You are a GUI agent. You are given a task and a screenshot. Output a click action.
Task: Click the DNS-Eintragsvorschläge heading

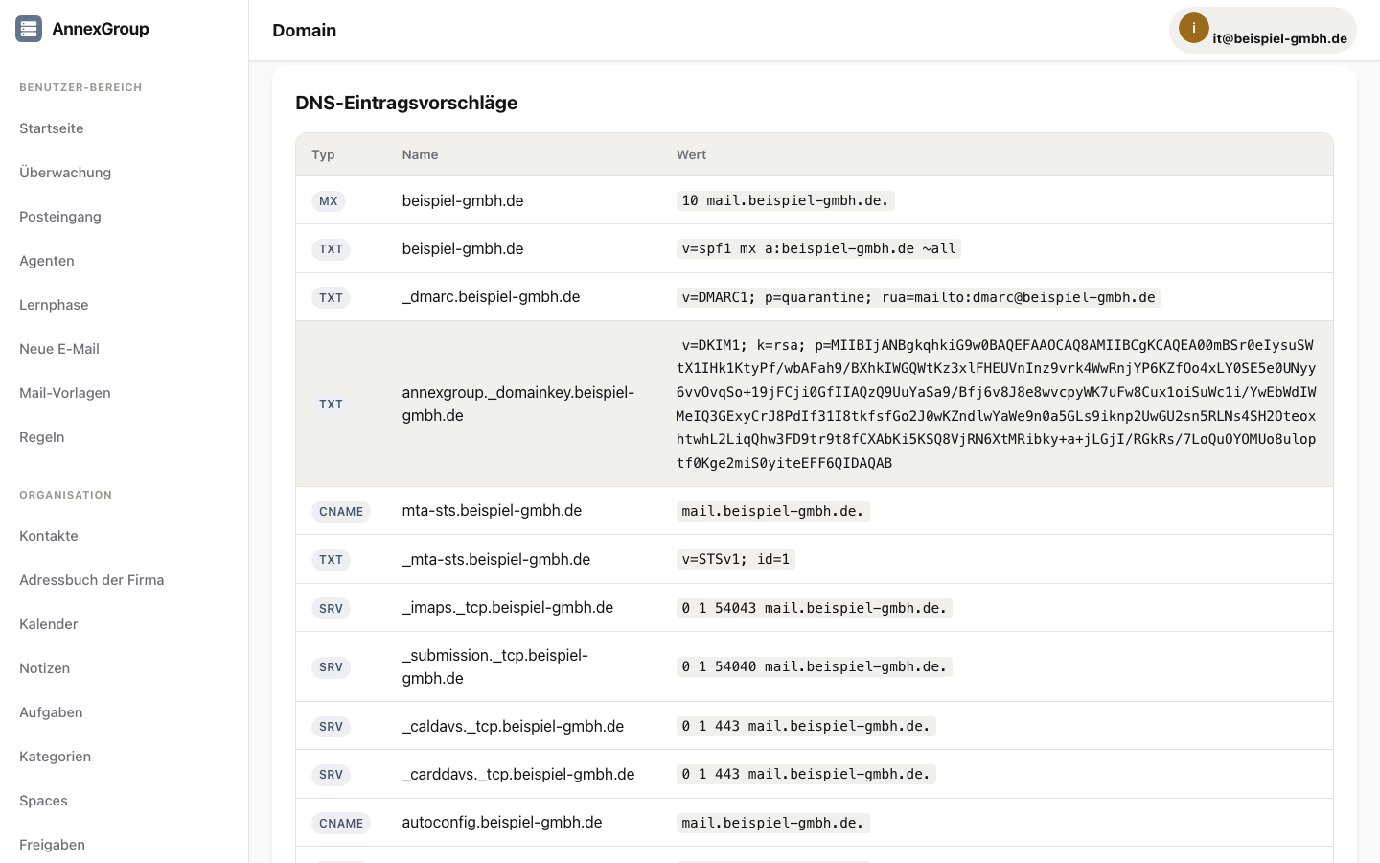coord(406,103)
